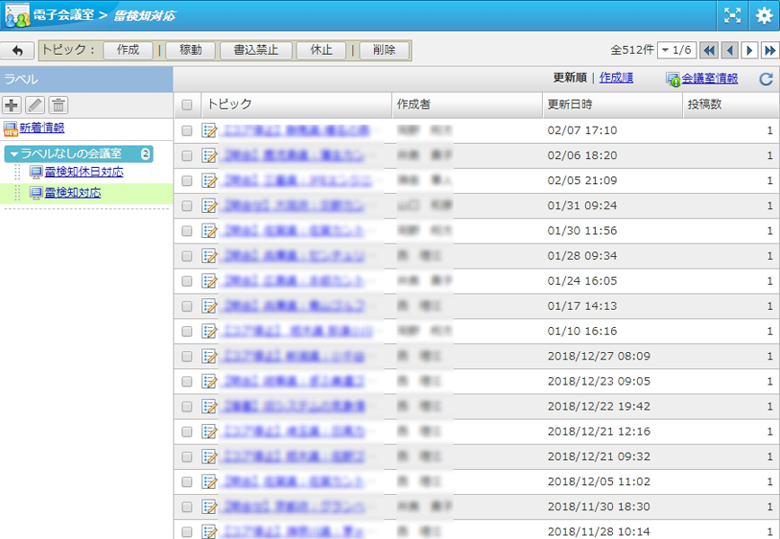Check the select-all checkbox in table header
This screenshot has width=780, height=539.
[187, 105]
